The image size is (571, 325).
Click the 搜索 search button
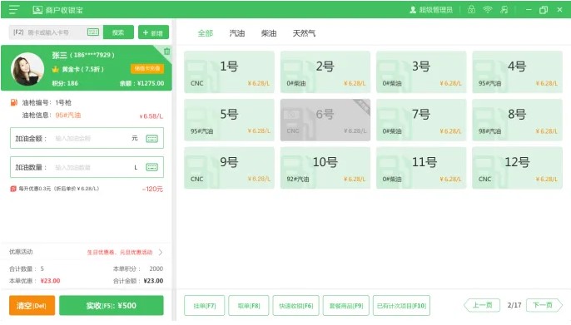coord(118,32)
